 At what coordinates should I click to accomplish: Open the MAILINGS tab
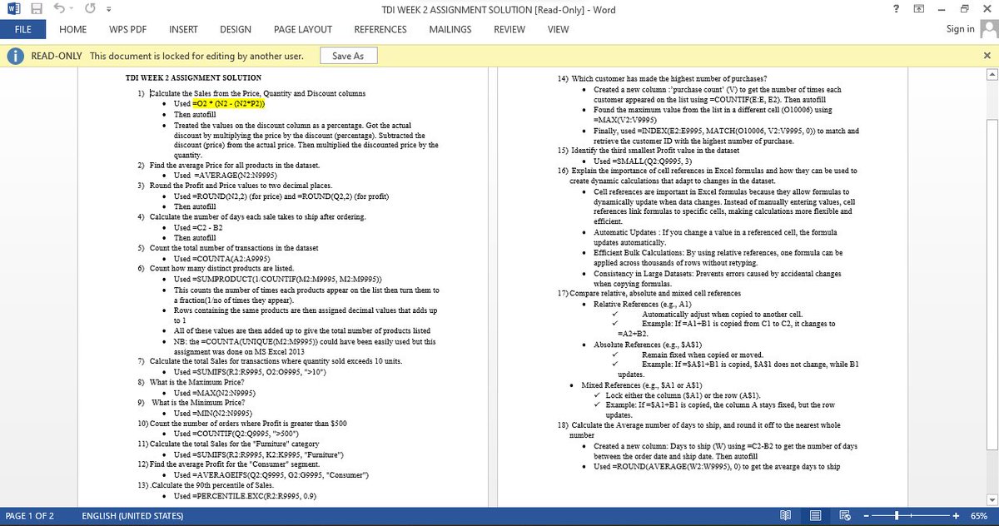(450, 29)
